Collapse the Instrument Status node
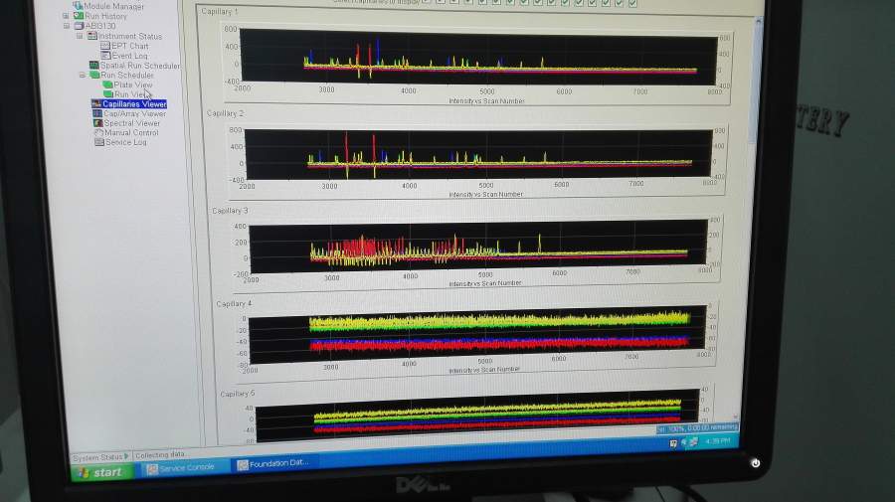Image resolution: width=895 pixels, height=502 pixels. tap(80, 36)
